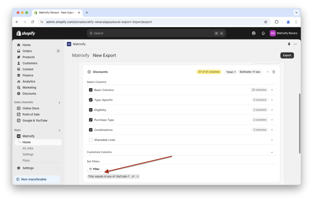
Task: Click the notifications bell icon
Action: tap(263, 33)
